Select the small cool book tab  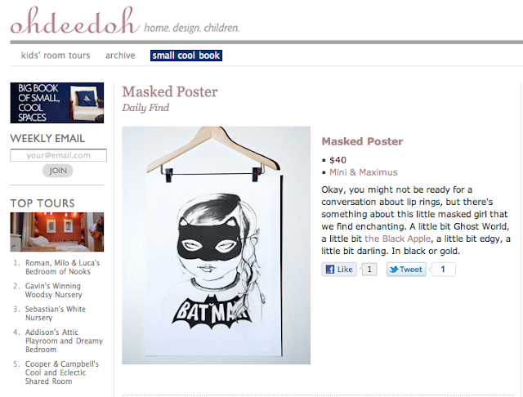click(x=186, y=56)
